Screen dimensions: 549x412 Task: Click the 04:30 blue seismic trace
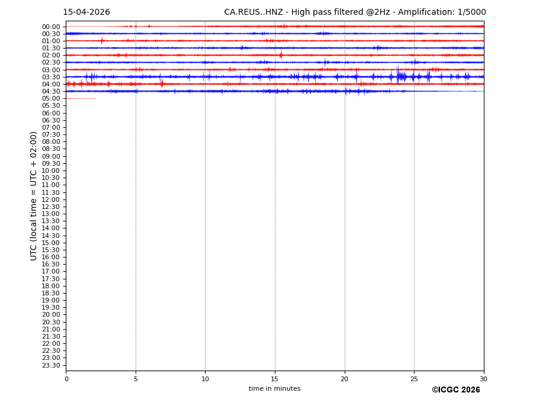pos(274,91)
